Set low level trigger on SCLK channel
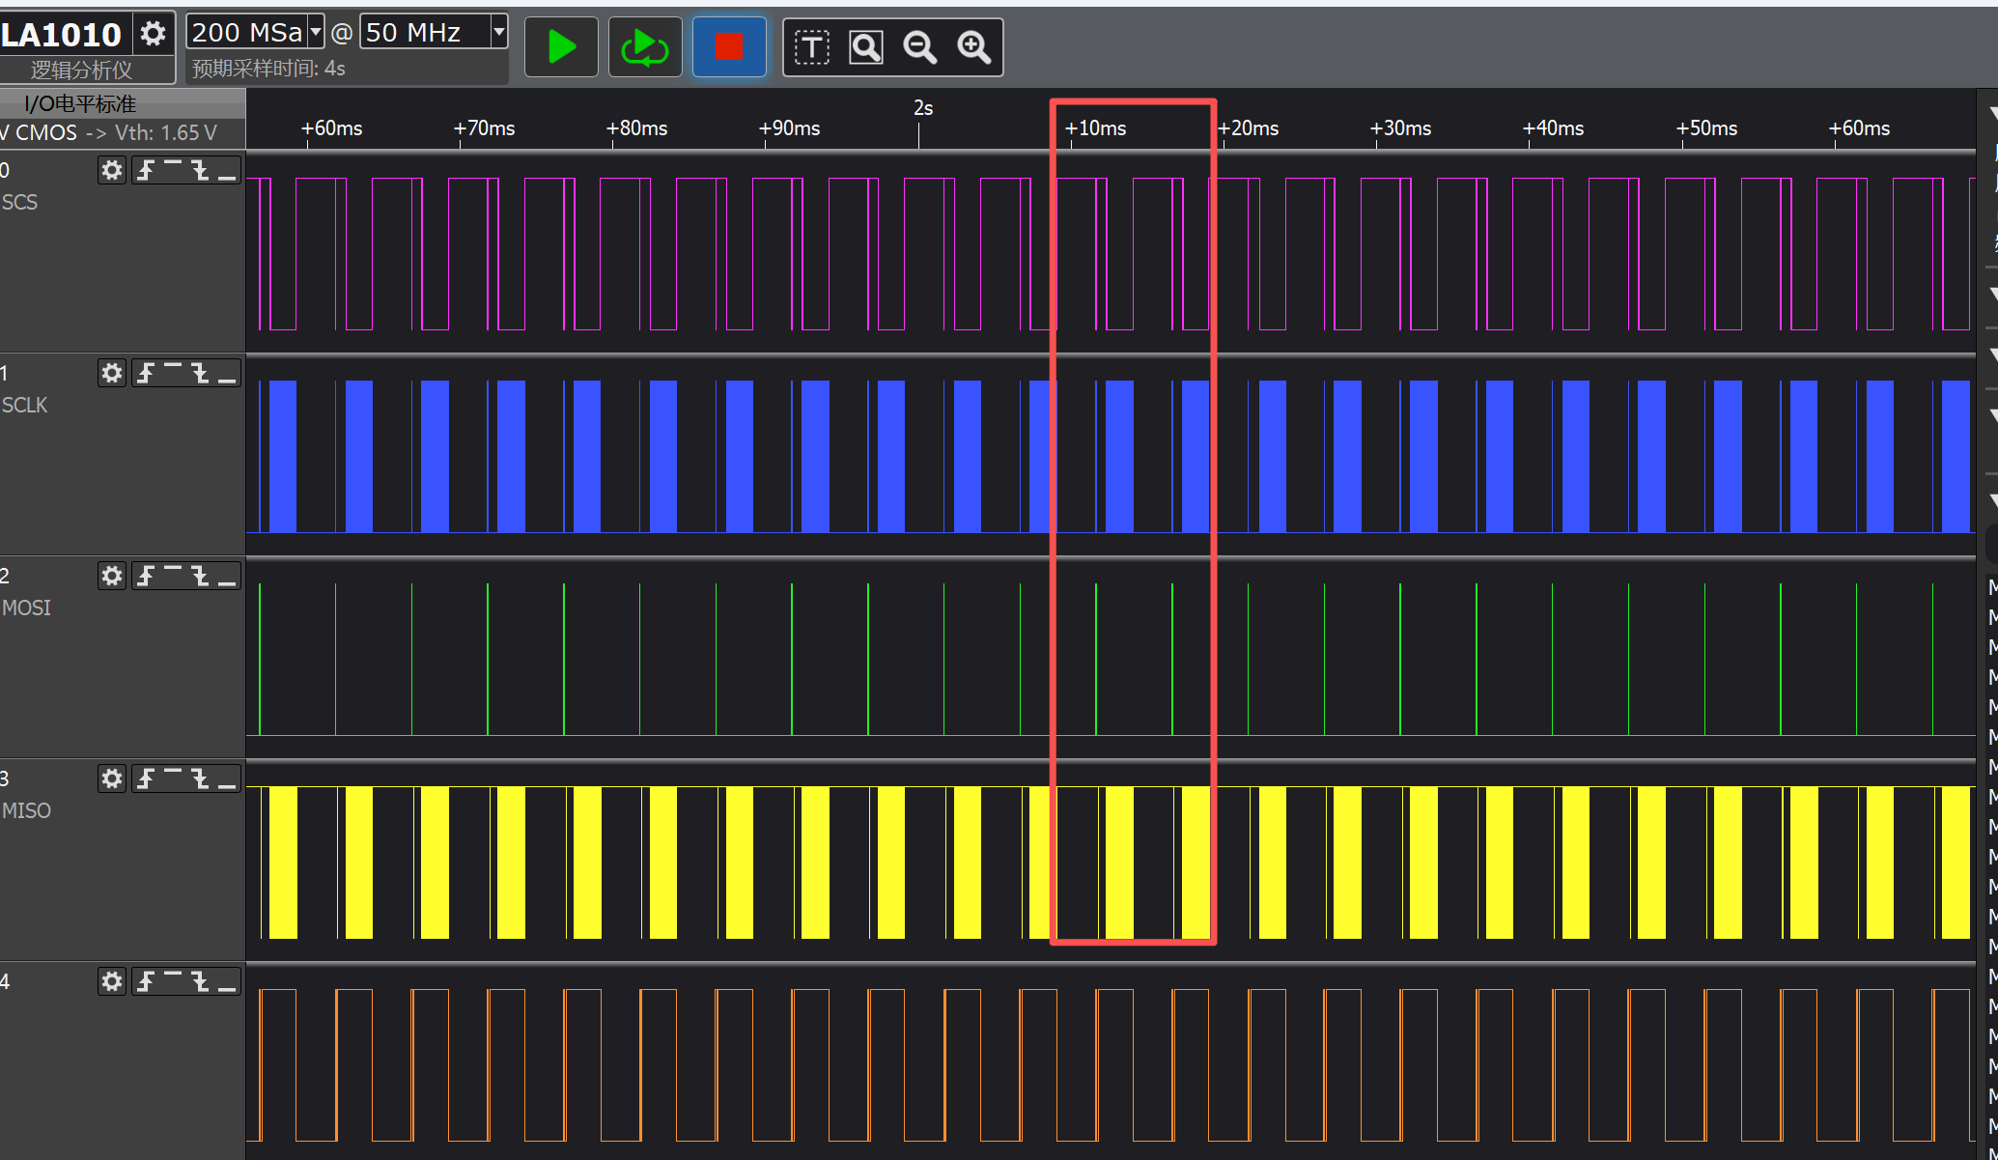Screen dimensions: 1998x1160 [227, 374]
